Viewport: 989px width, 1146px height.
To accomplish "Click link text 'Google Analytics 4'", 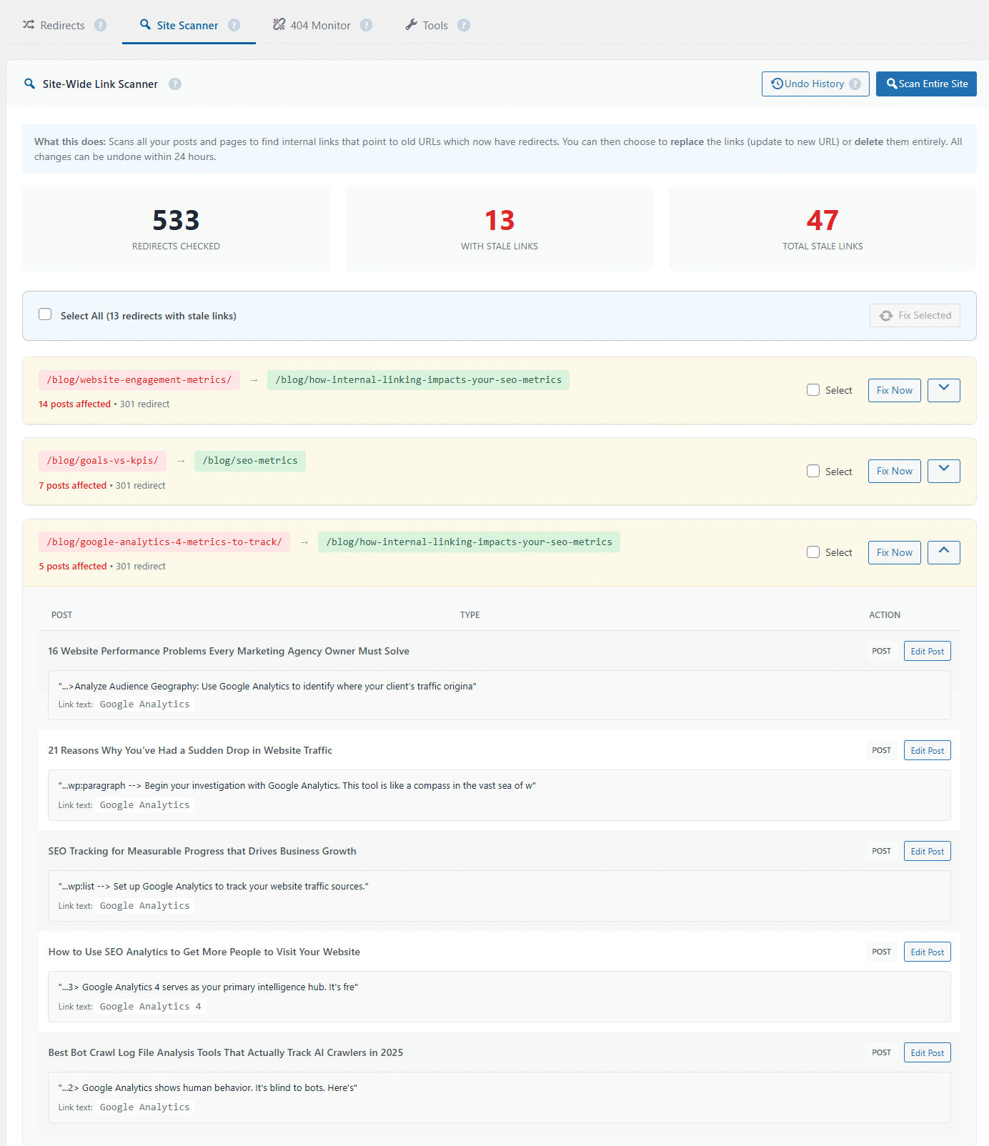I will click(x=151, y=1006).
